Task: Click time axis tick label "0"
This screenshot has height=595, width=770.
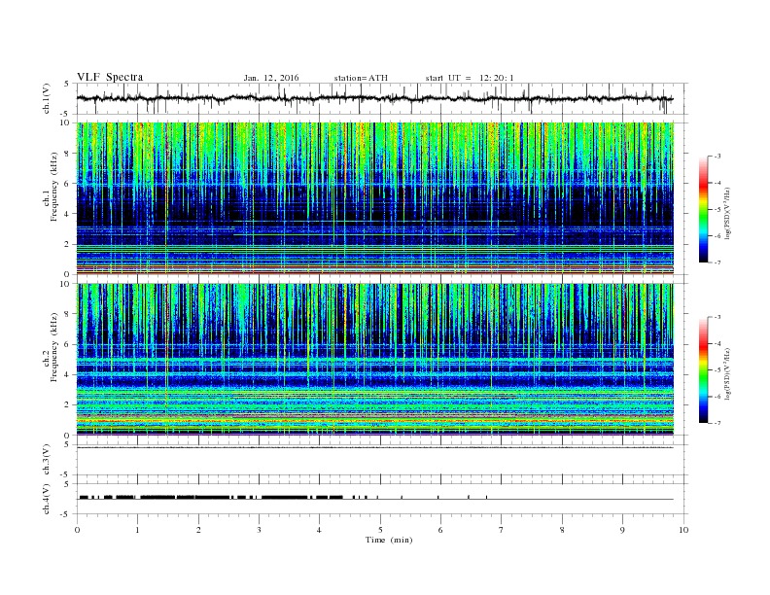Action: pyautogui.click(x=77, y=530)
